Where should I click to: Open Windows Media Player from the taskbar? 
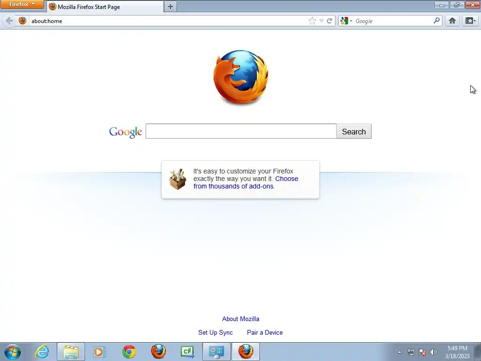point(100,352)
